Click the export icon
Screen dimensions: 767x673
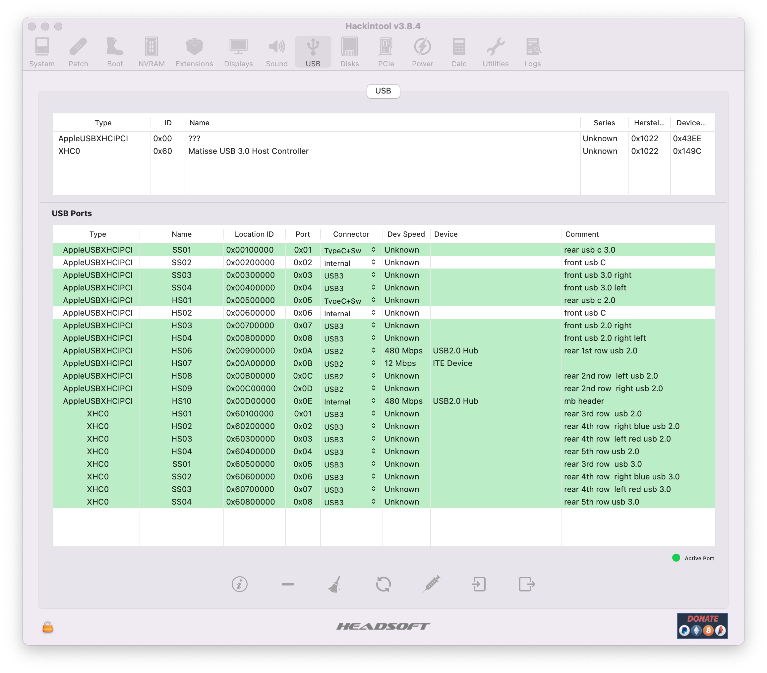coord(526,584)
